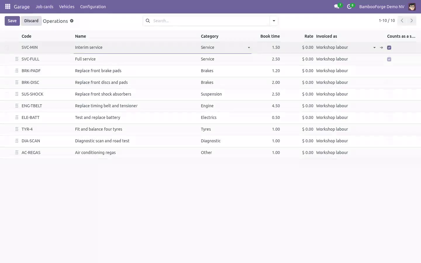Open the activities clock icon
421x263 pixels.
click(x=349, y=6)
